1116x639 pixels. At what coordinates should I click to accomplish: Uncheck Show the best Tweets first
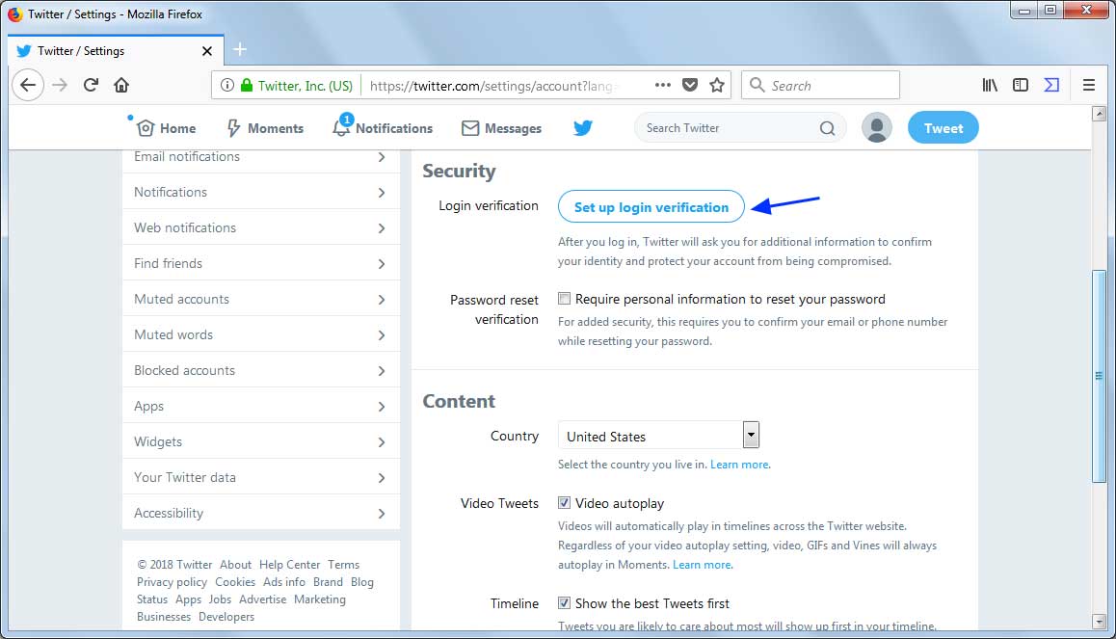point(565,602)
